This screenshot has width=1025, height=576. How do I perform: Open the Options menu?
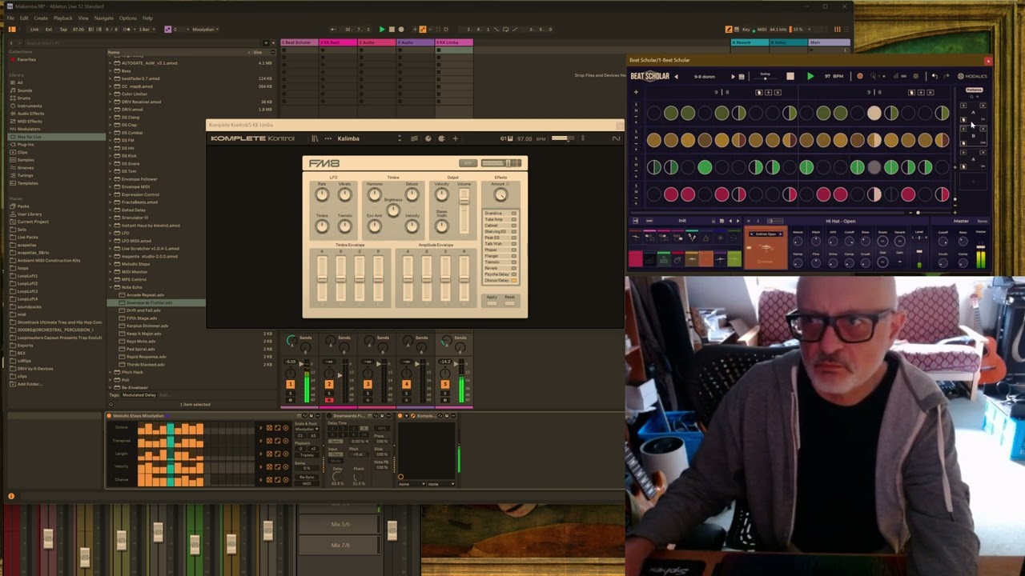click(x=128, y=18)
